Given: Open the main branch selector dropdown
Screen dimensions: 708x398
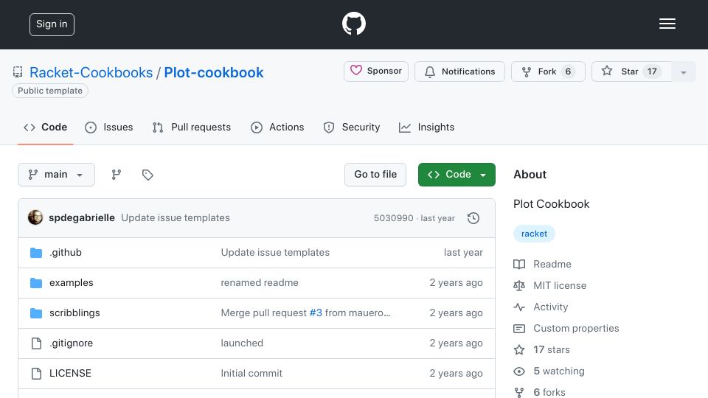Looking at the screenshot, I should [x=57, y=175].
